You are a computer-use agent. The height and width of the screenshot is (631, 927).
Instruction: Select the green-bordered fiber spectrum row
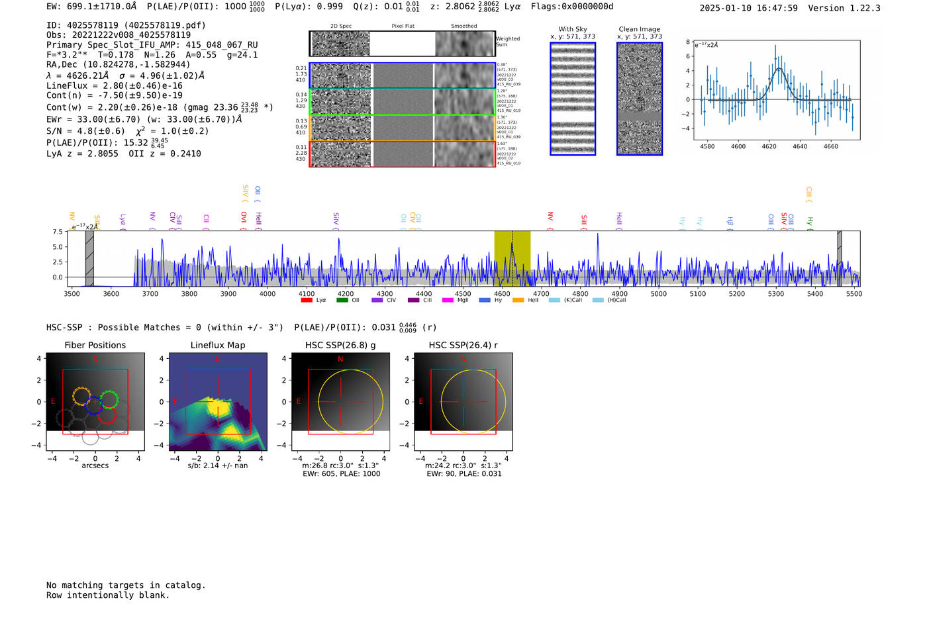[x=403, y=102]
